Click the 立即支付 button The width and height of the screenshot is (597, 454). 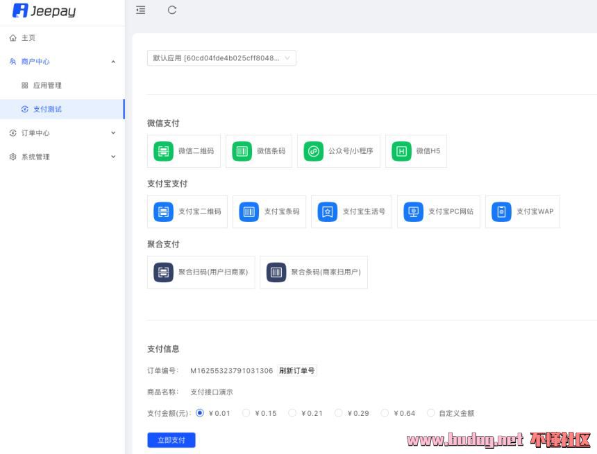(171, 440)
